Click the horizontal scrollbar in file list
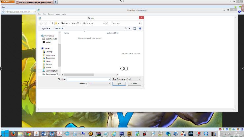The image size is (244, 137). point(79,75)
